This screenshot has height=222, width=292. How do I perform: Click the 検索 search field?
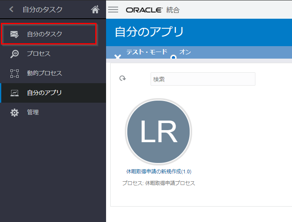point(203,79)
